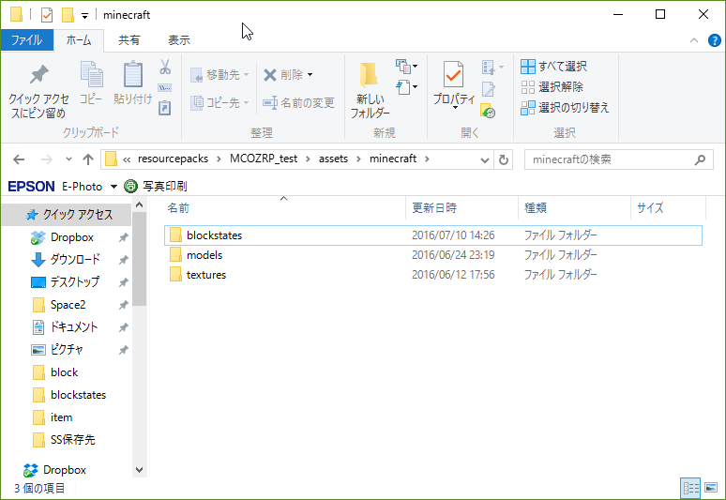
Task: Click 選択の切り替え invert selection
Action: tap(565, 107)
